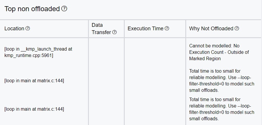The image size is (262, 125).
Task: Click the Location column help icon
Action: pos(28,28)
